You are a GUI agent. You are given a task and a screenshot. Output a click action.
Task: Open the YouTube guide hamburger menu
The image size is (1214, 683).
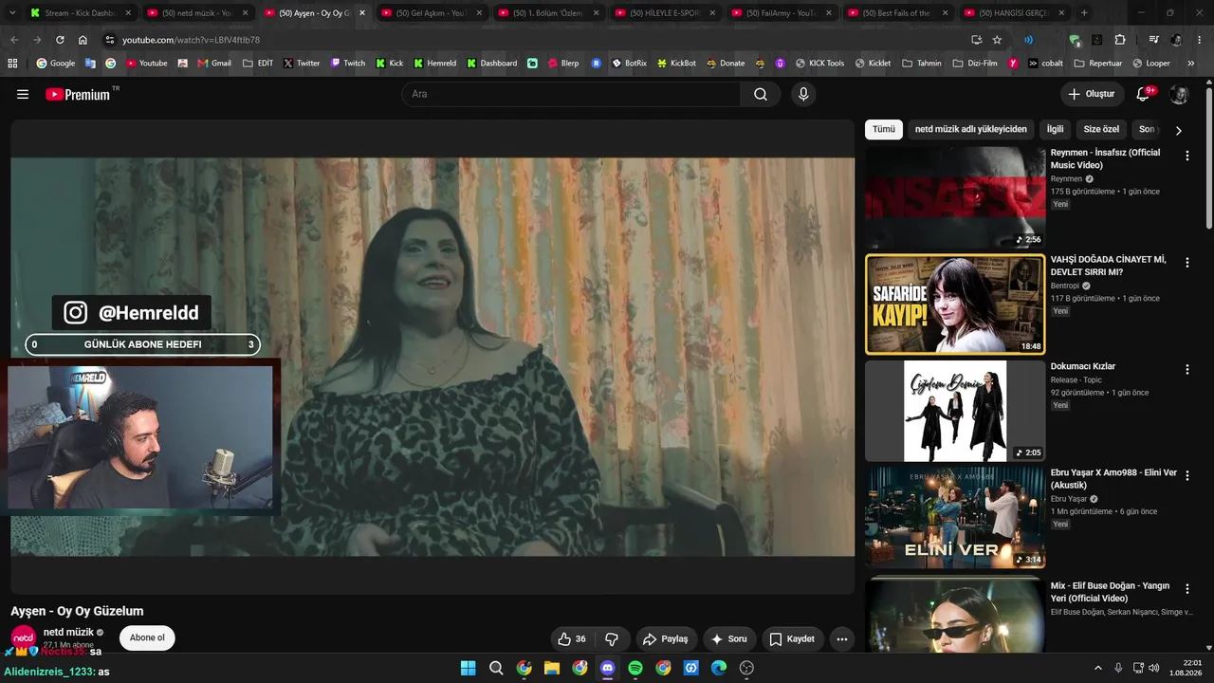click(23, 94)
